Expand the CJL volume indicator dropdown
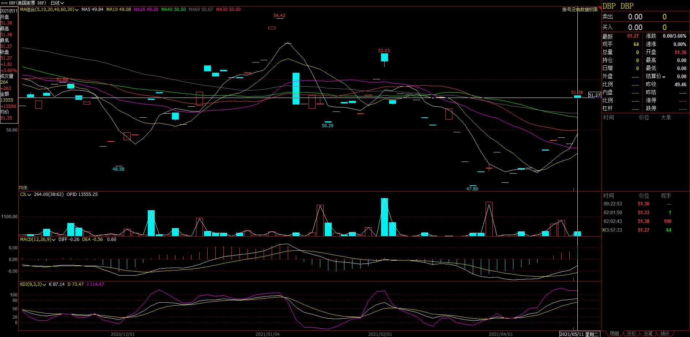 (x=25, y=194)
